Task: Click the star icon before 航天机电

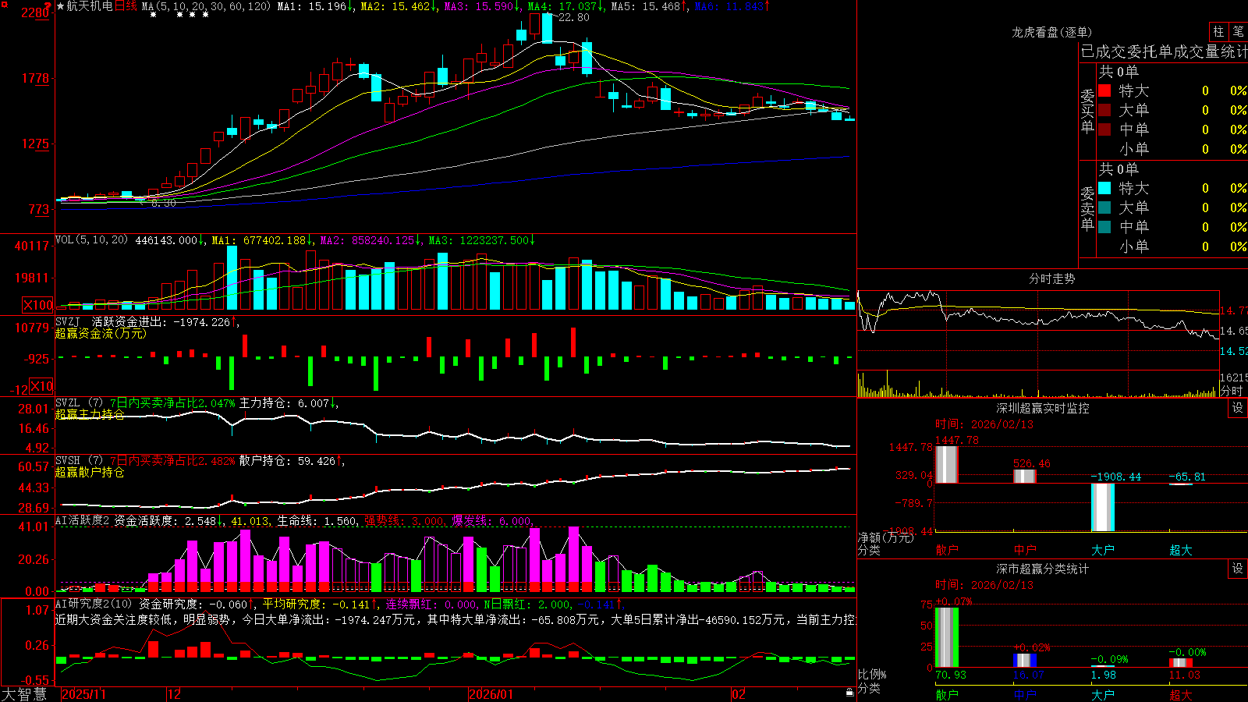Action: click(x=61, y=6)
